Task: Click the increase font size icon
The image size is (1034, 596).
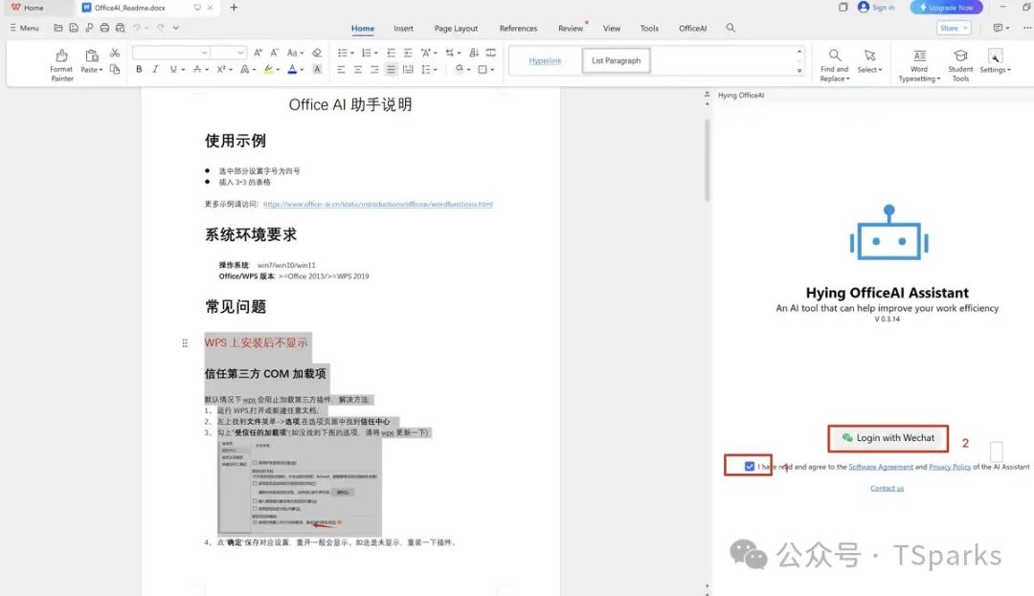Action: 258,53
